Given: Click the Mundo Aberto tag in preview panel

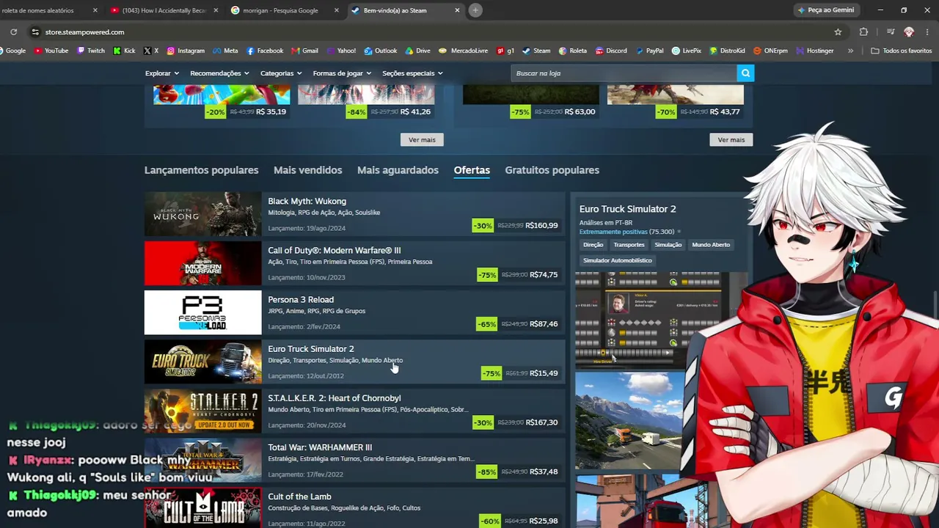Looking at the screenshot, I should click(711, 245).
